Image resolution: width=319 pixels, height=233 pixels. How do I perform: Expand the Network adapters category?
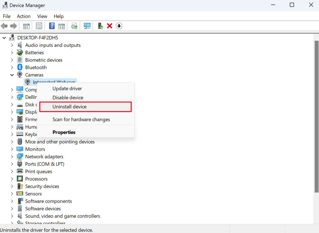(x=12, y=157)
